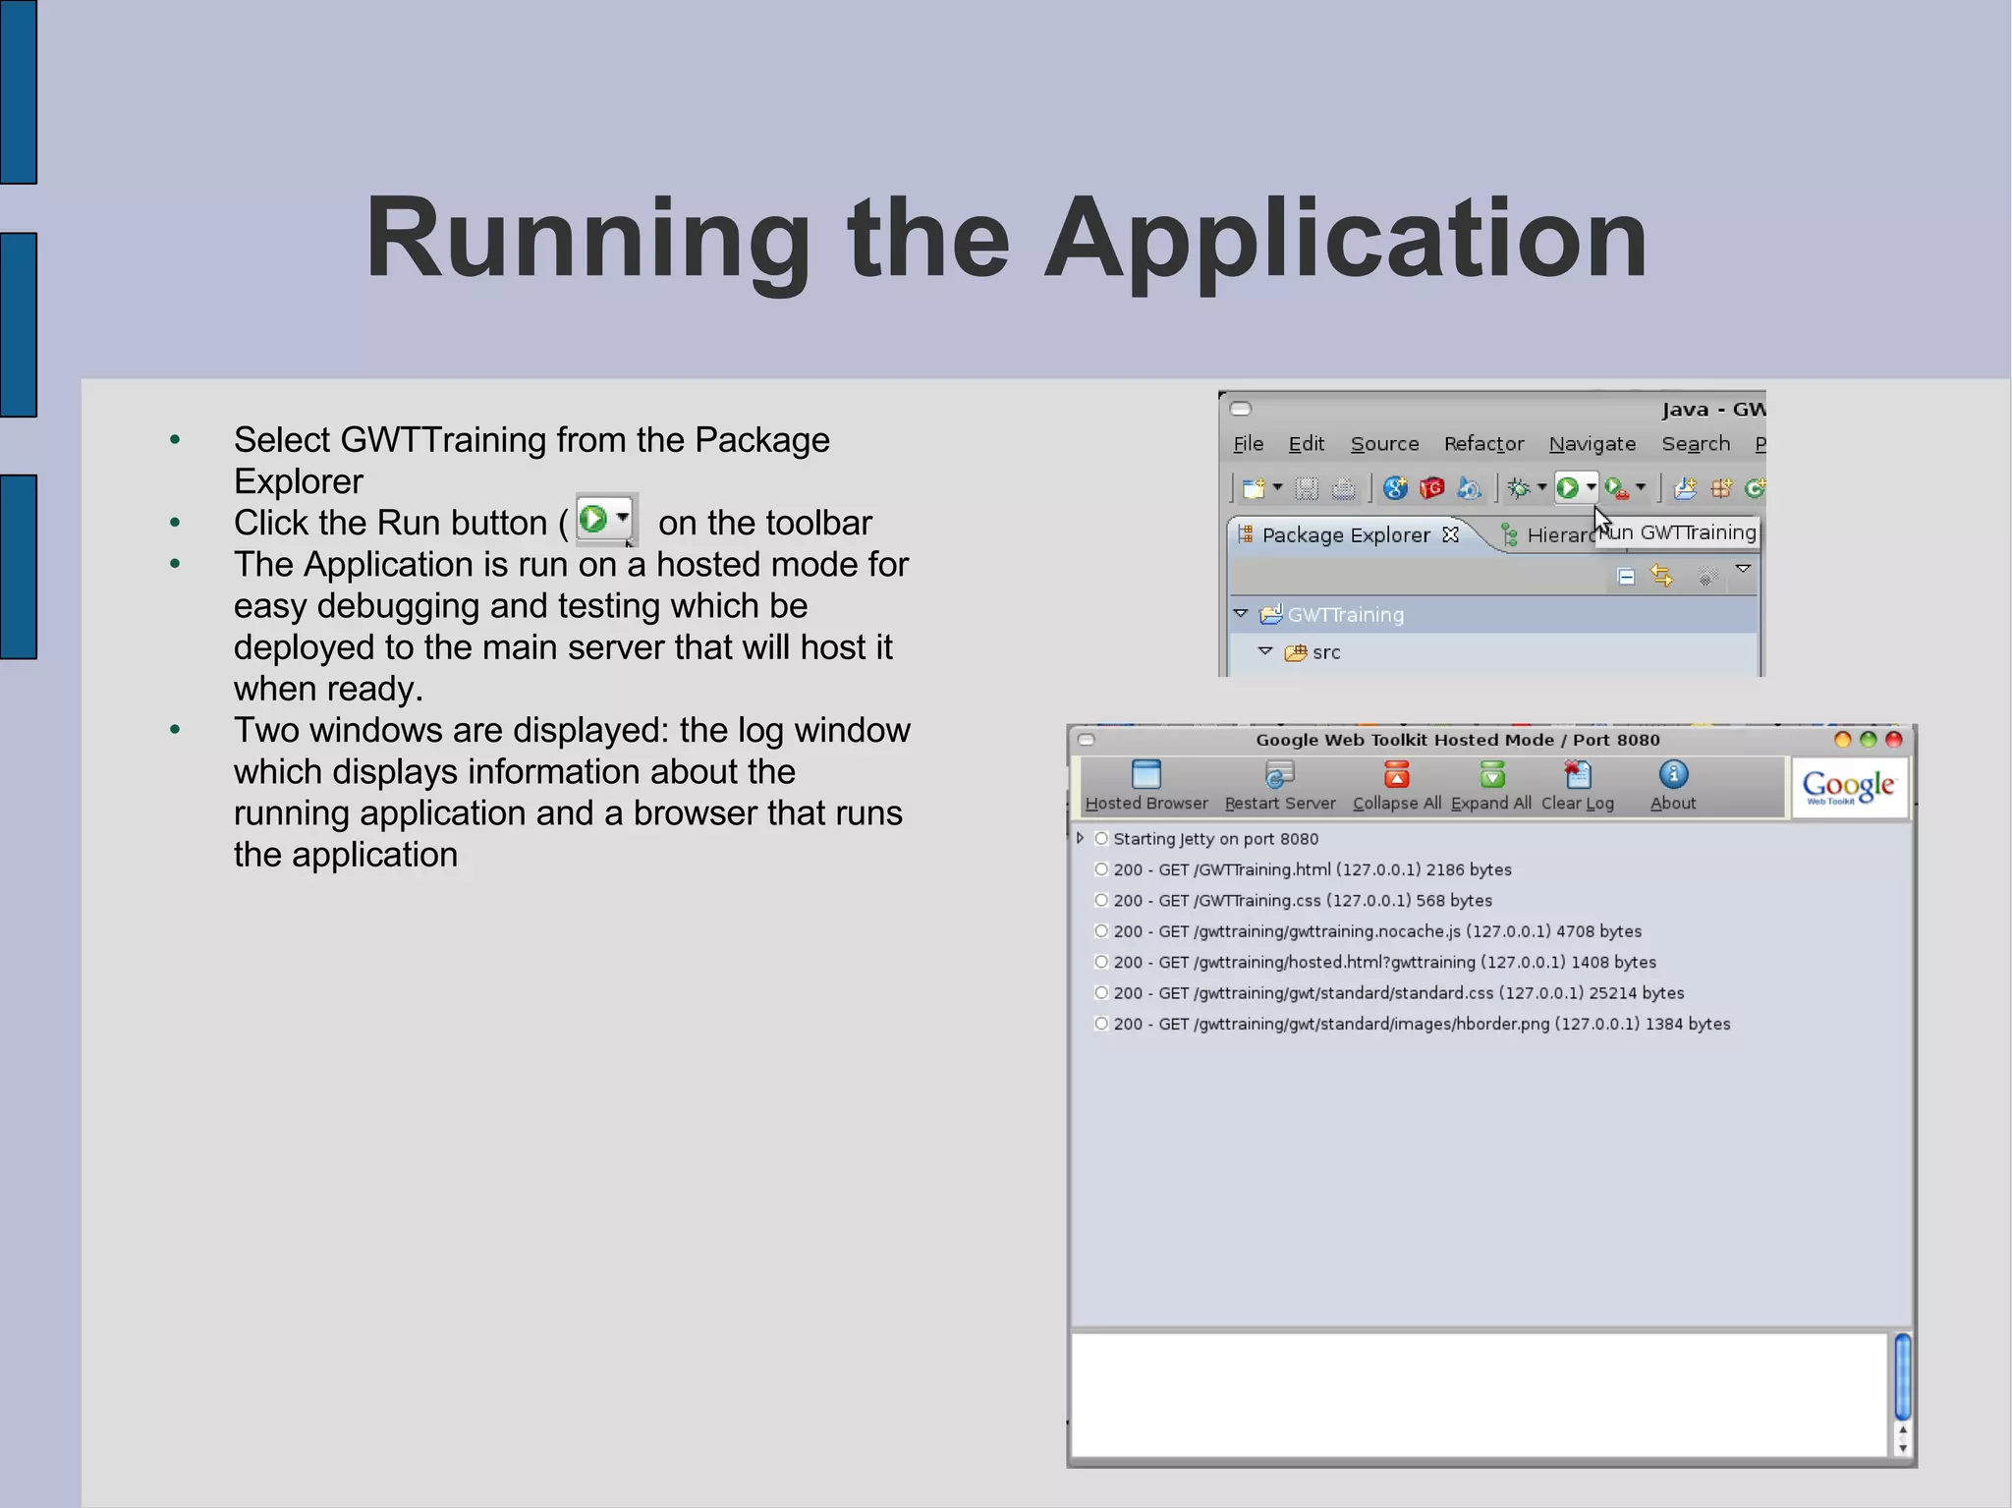Select the radio next to 'Starting Jetty on port 8080'
This screenshot has width=2012, height=1508.
(x=1101, y=838)
